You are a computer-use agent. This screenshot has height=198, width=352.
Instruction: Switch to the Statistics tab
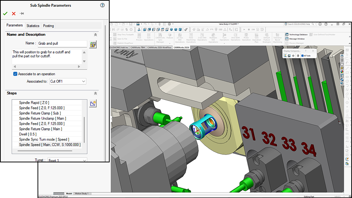click(33, 26)
